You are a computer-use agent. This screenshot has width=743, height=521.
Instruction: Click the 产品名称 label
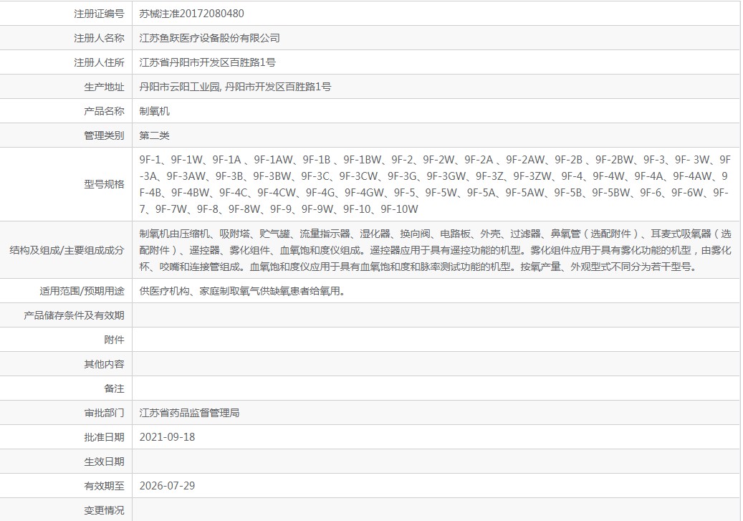[104, 111]
